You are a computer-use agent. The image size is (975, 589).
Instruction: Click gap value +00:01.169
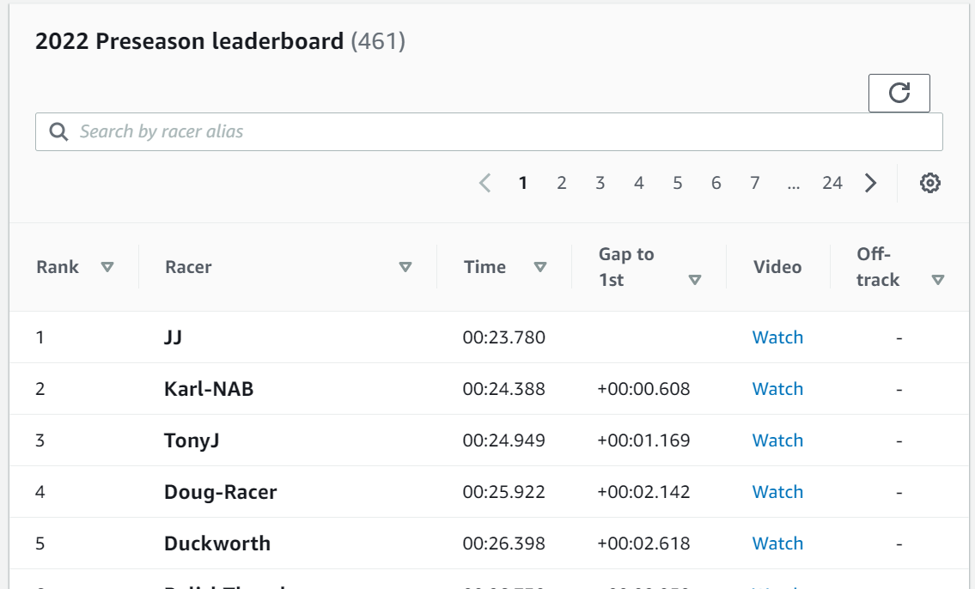tap(643, 440)
